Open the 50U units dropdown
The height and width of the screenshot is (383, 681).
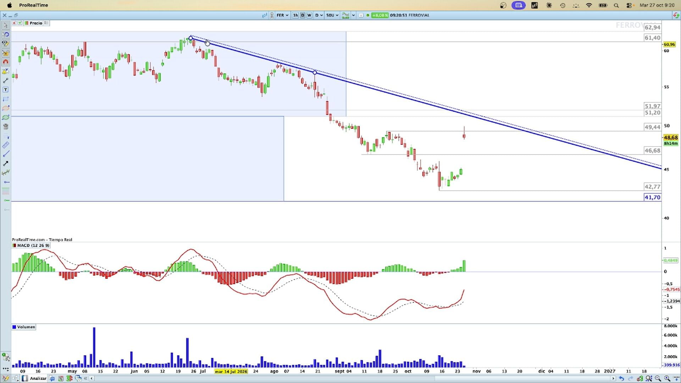point(332,15)
